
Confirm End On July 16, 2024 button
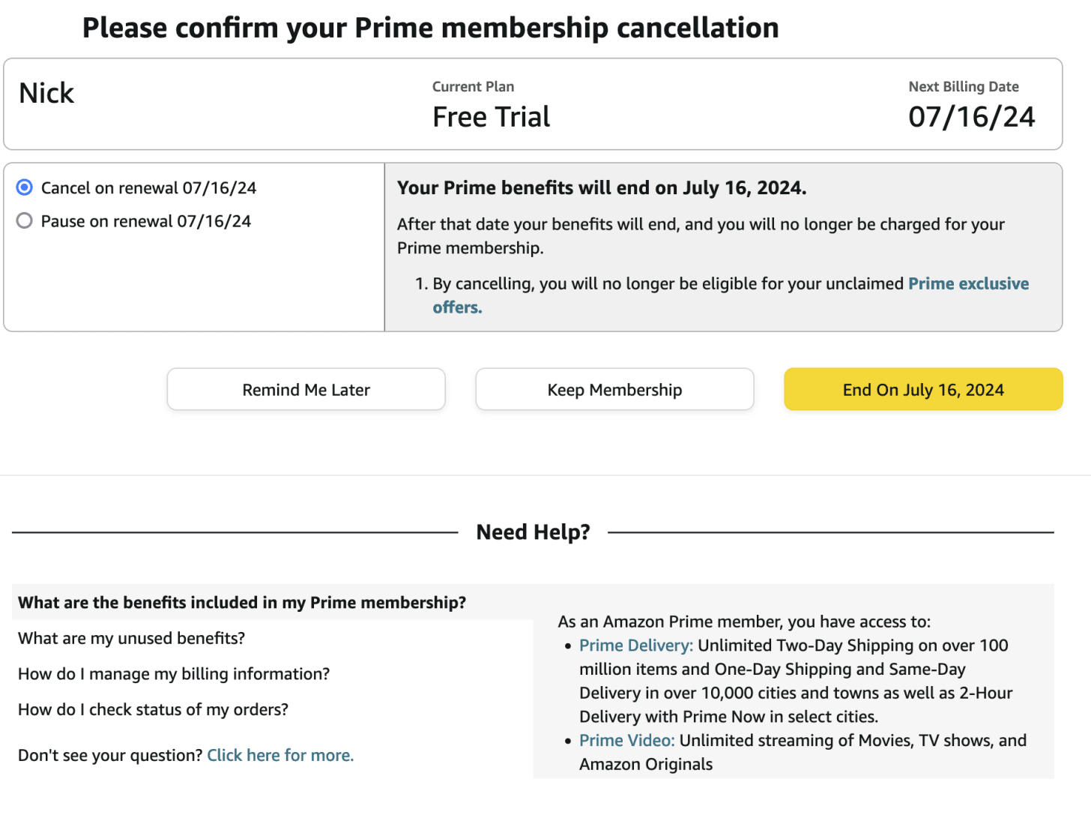[923, 389]
